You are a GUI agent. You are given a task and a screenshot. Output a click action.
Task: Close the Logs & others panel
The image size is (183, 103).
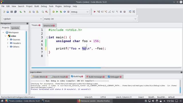[x=181, y=72]
